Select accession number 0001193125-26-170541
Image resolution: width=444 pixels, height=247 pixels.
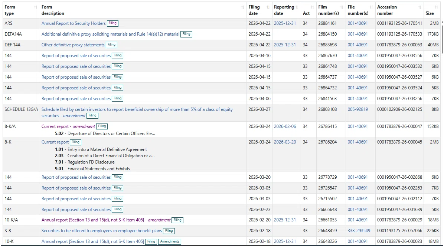coord(399,23)
